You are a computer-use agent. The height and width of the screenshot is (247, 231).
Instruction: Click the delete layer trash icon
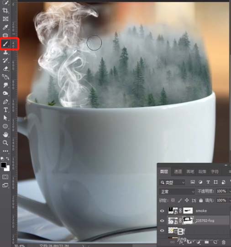pyautogui.click(x=223, y=242)
